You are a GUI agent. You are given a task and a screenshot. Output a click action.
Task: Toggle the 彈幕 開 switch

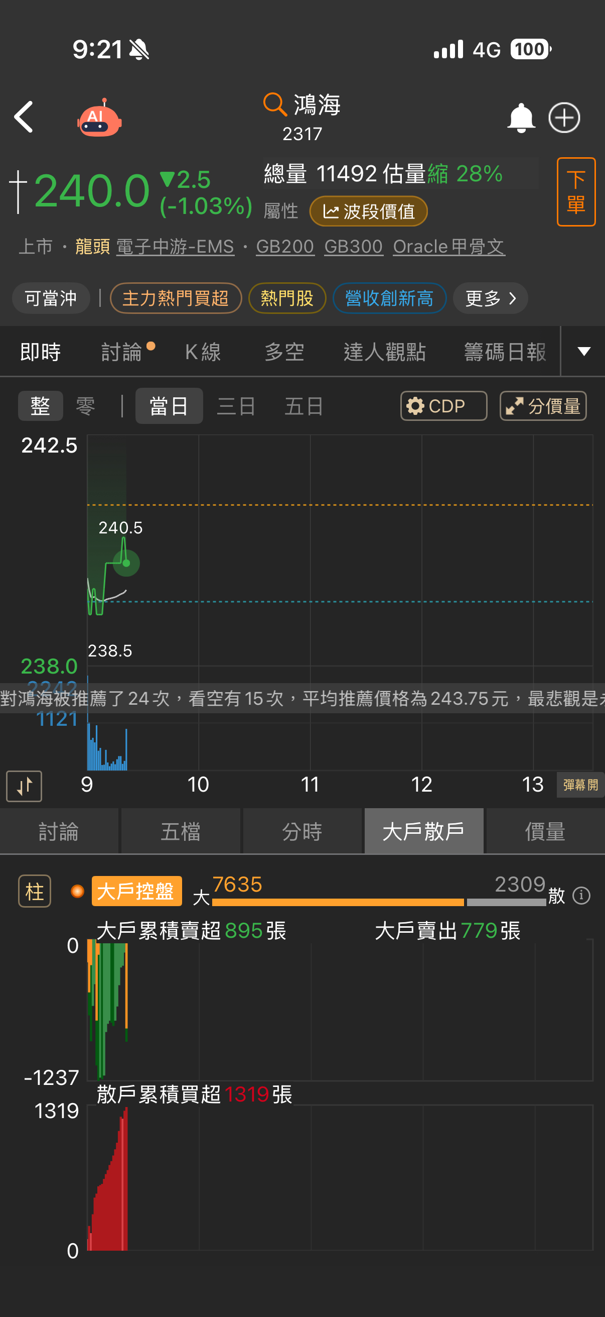click(580, 785)
